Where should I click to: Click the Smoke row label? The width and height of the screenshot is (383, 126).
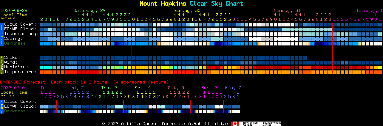point(12,58)
